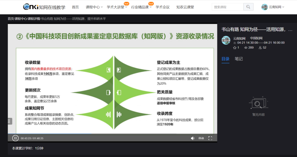The height and width of the screenshot is (157, 297).
Task: Select 自动 video quality option
Action: pos(201,138)
